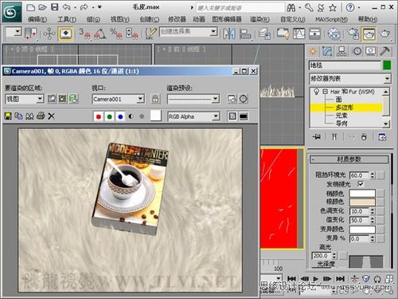Toggle the alpha channel display
Image resolution: width=398 pixels, height=299 pixels.
coord(131,116)
